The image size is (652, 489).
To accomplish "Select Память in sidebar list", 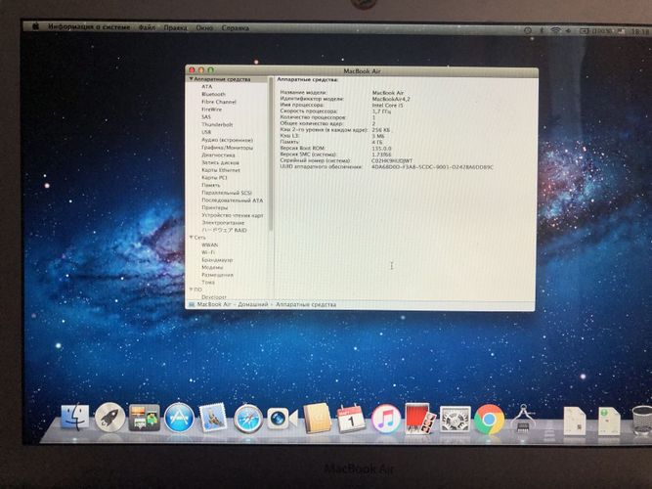I will [x=211, y=185].
